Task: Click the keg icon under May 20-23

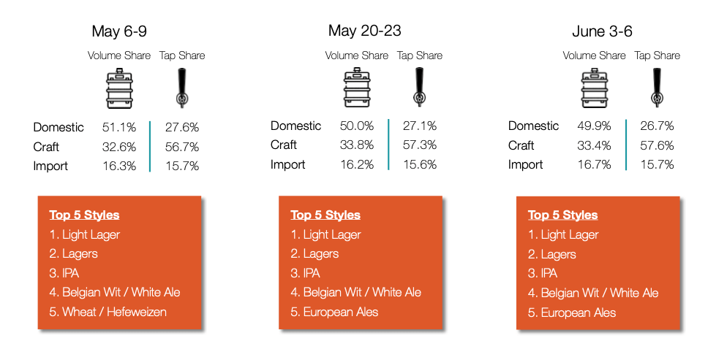Action: click(x=356, y=88)
